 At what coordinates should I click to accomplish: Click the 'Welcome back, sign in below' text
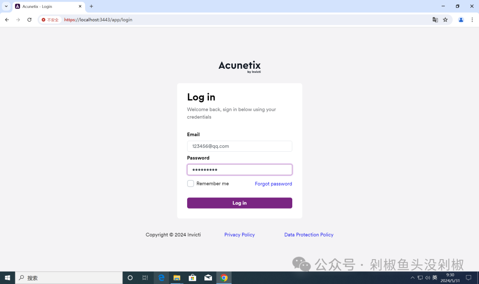231,113
